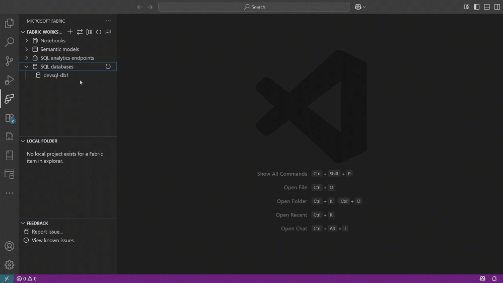Open the notebook-style icon in activity bar
This screenshot has height=283, width=503.
[x=9, y=156]
